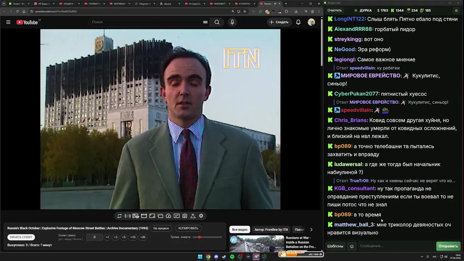Clear chat with the Очистить button
The image size is (464, 261).
(335, 11)
